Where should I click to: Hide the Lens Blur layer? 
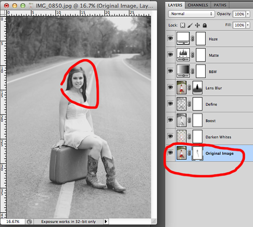pos(170,87)
